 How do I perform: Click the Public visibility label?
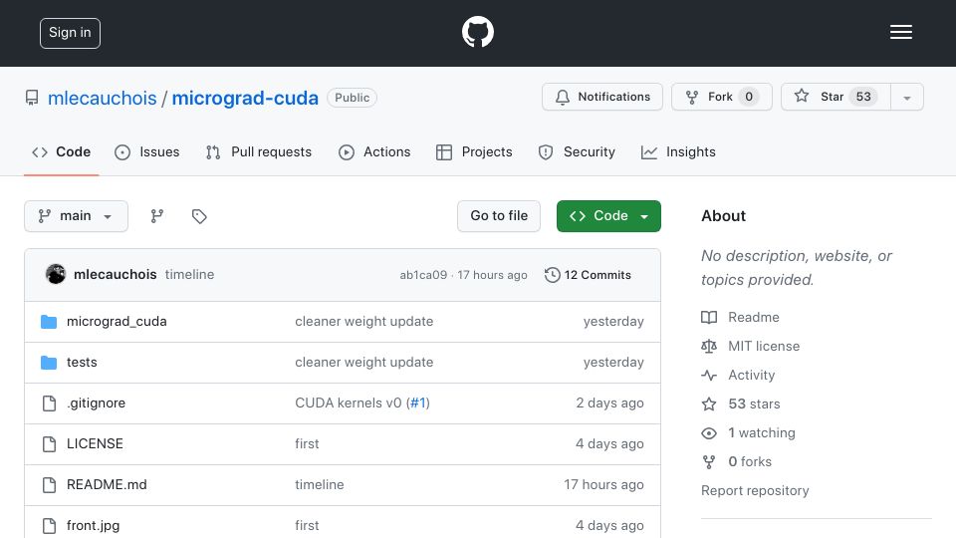coord(352,98)
